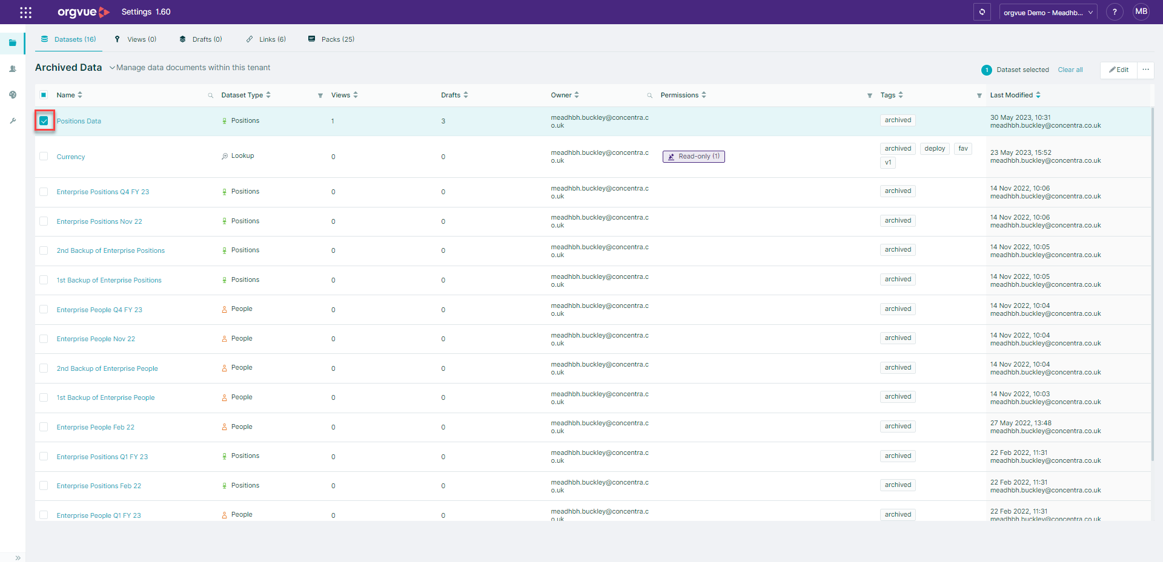
Task: Open the wrench icon in left sidebar
Action: tap(13, 121)
